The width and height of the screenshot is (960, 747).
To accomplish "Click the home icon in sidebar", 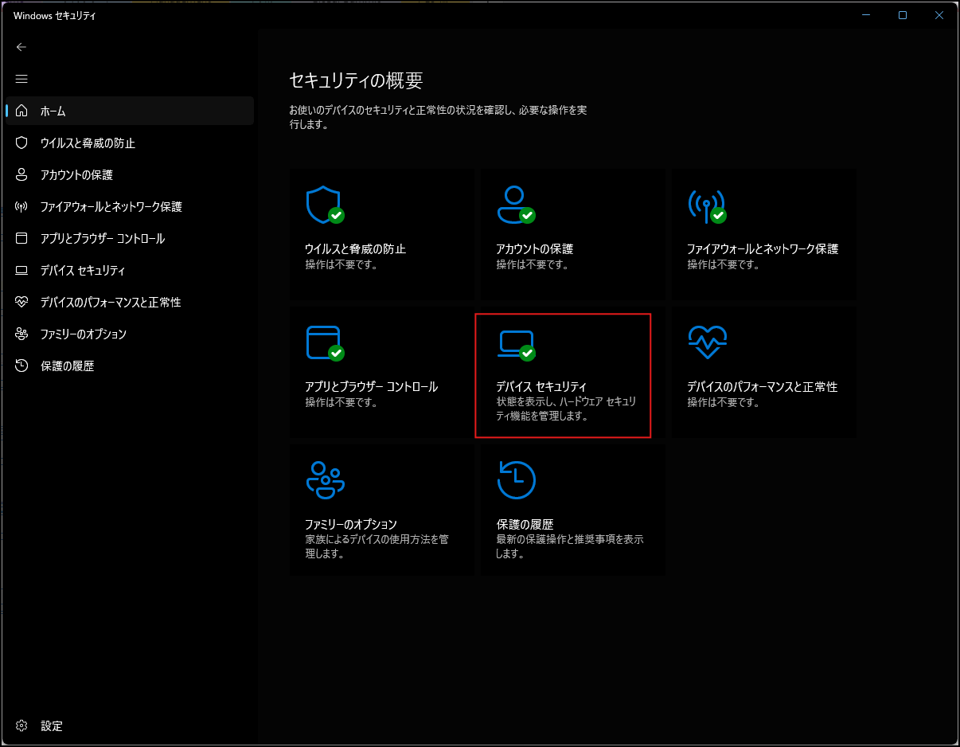I will pyautogui.click(x=21, y=111).
